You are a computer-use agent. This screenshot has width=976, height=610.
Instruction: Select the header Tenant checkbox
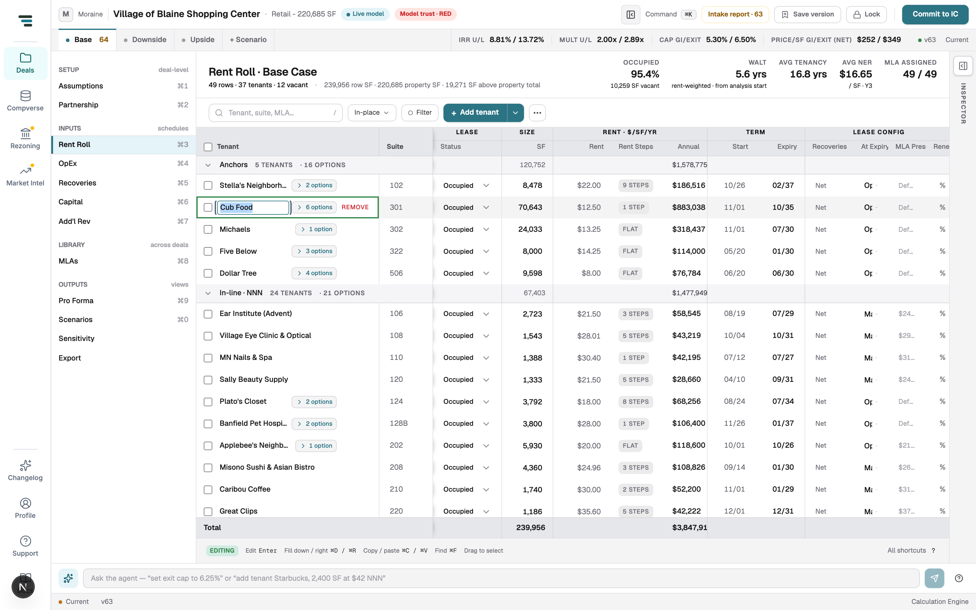tap(208, 147)
